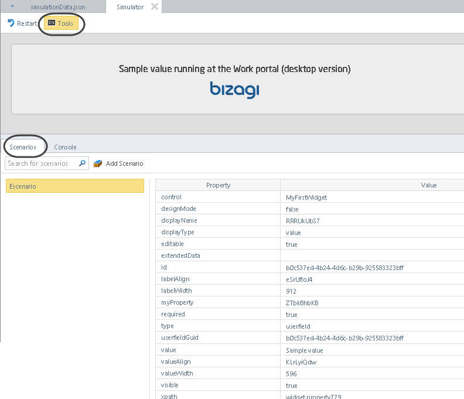Click the Add Scenario icon
Image resolution: width=464 pixels, height=399 pixels.
(98, 163)
